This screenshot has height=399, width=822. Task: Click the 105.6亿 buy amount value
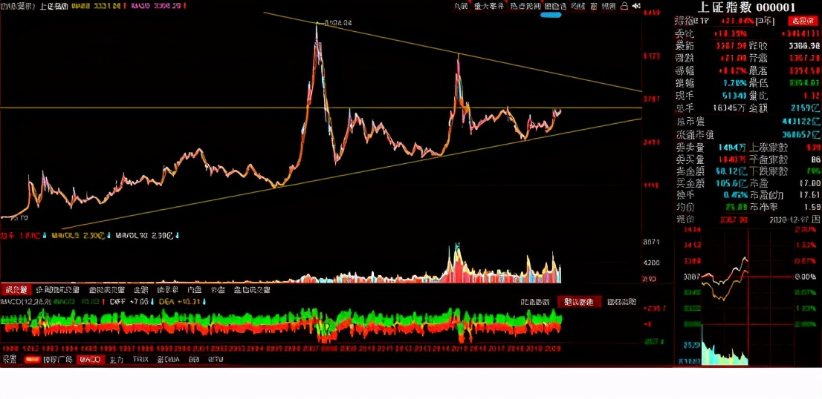pos(731,183)
